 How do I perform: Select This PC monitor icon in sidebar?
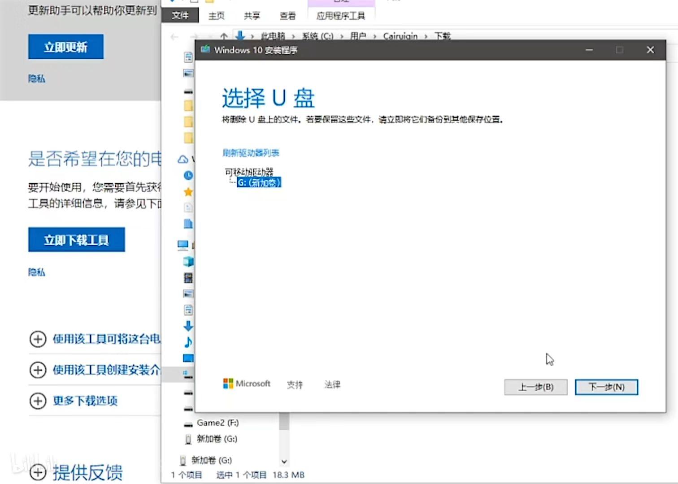click(x=183, y=245)
